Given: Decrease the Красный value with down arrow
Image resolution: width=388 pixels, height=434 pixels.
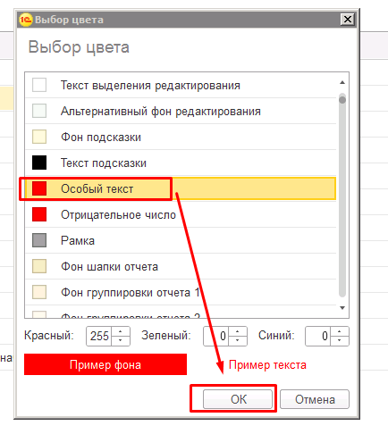Looking at the screenshot, I should point(121,340).
